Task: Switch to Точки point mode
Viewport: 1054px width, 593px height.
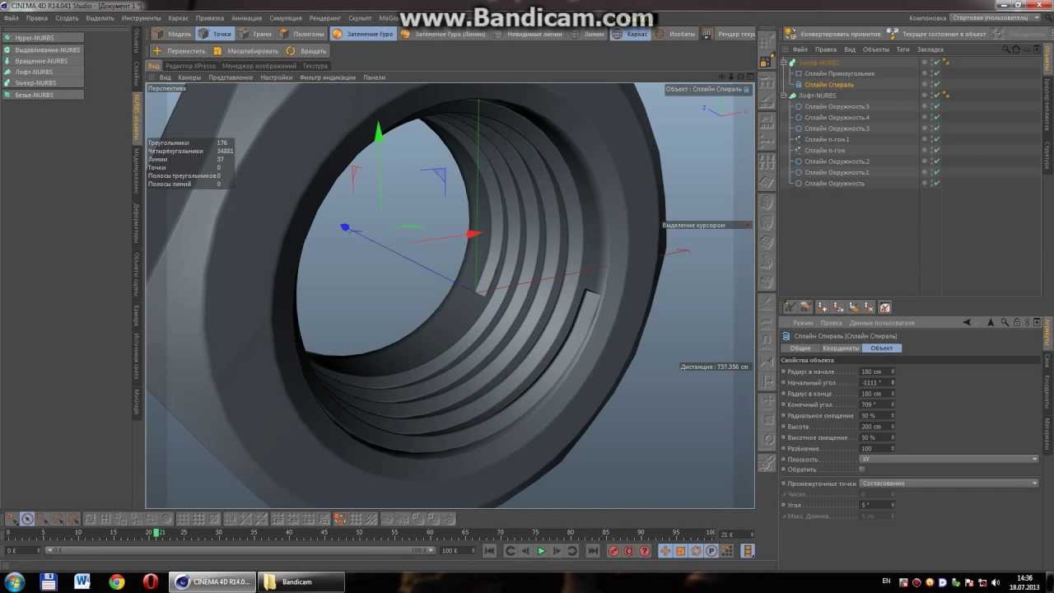Action: tap(215, 34)
